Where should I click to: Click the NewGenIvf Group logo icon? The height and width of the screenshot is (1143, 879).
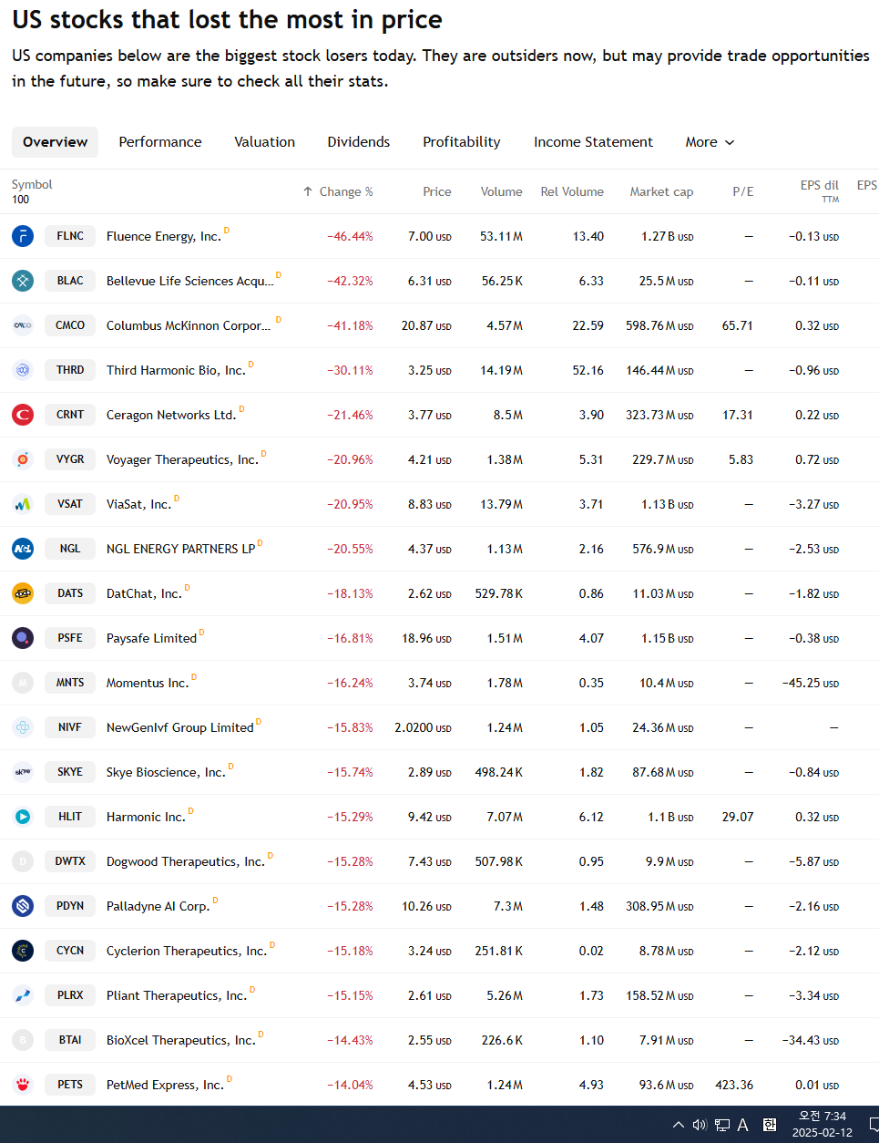[x=23, y=727]
